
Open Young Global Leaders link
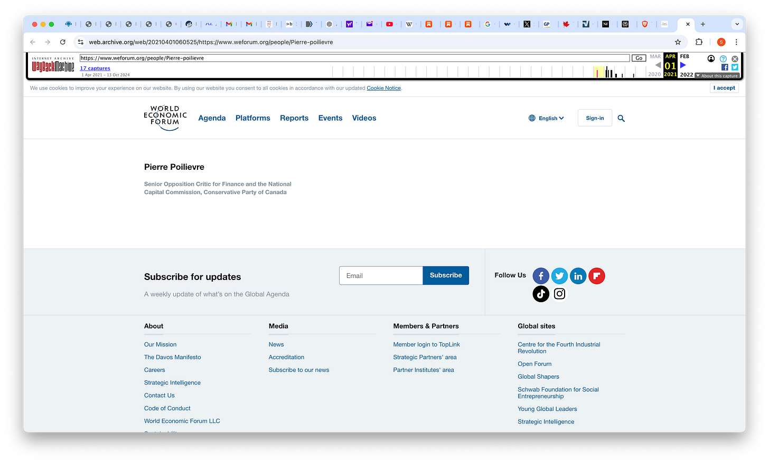point(547,409)
